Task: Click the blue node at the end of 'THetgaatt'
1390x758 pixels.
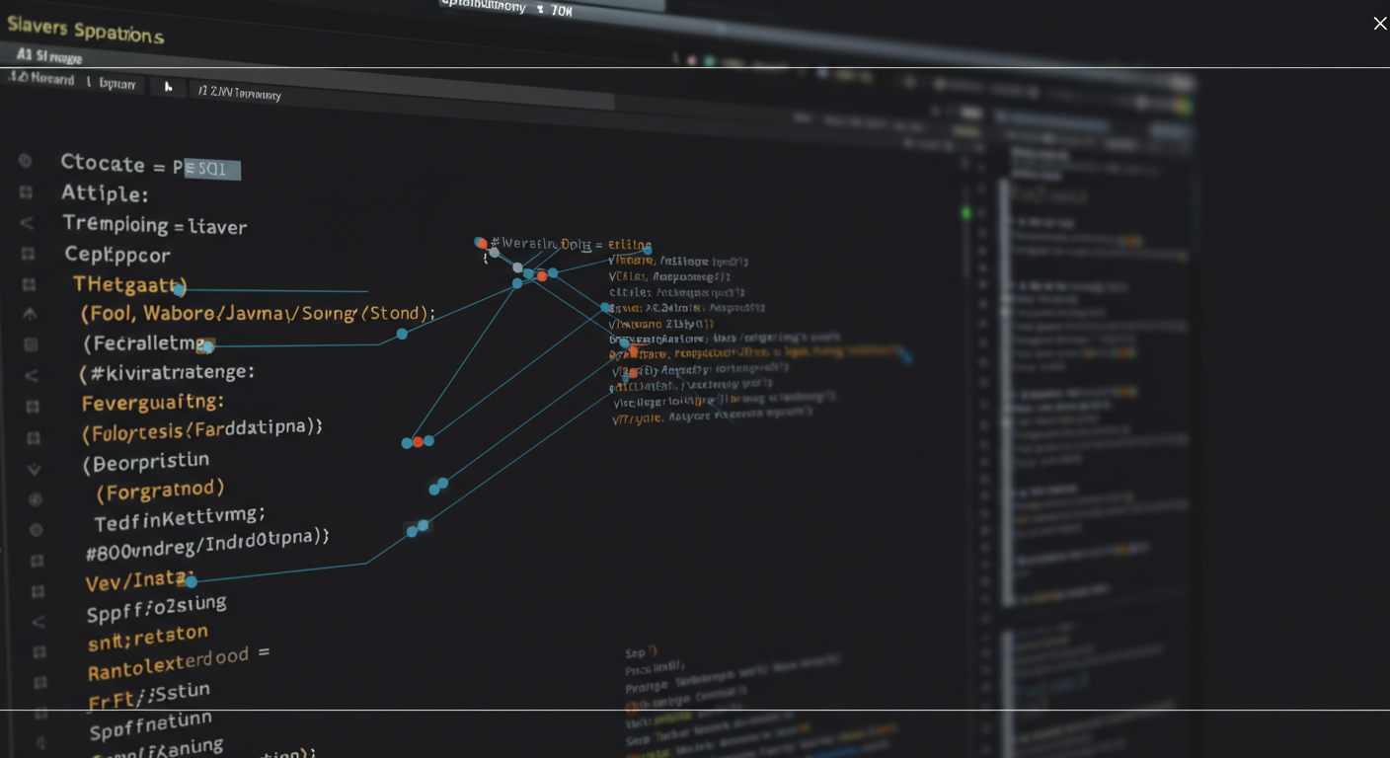Action: pyautogui.click(x=178, y=289)
